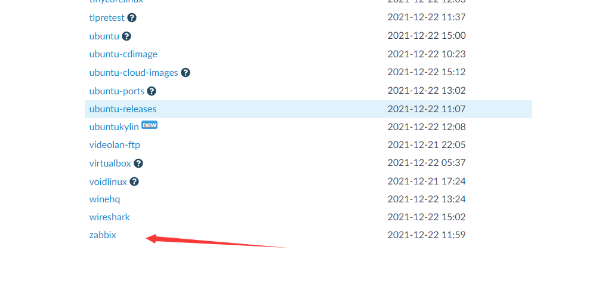Go to the ubuntu-cdimage mirror
The width and height of the screenshot is (596, 308).
click(x=123, y=54)
